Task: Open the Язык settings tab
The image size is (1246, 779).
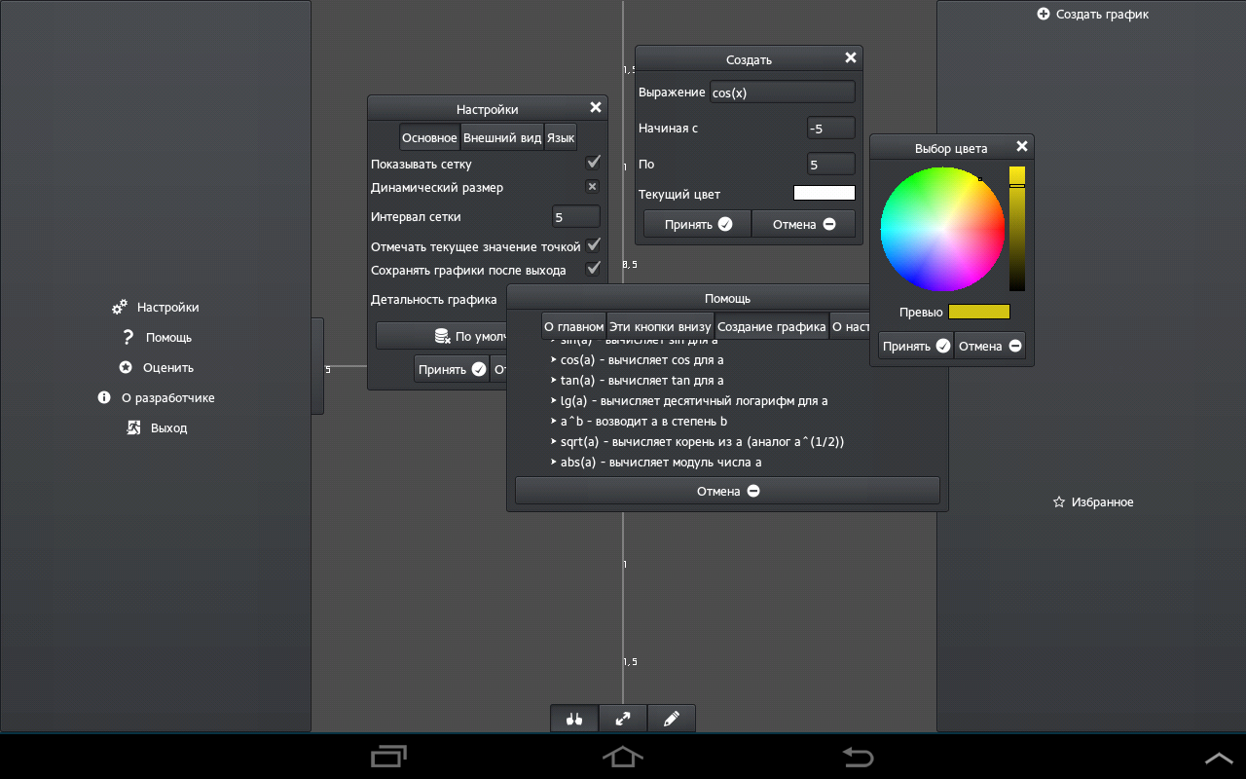Action: (x=560, y=138)
